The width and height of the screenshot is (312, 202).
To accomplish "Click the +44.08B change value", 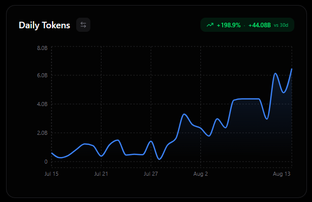I will [259, 25].
